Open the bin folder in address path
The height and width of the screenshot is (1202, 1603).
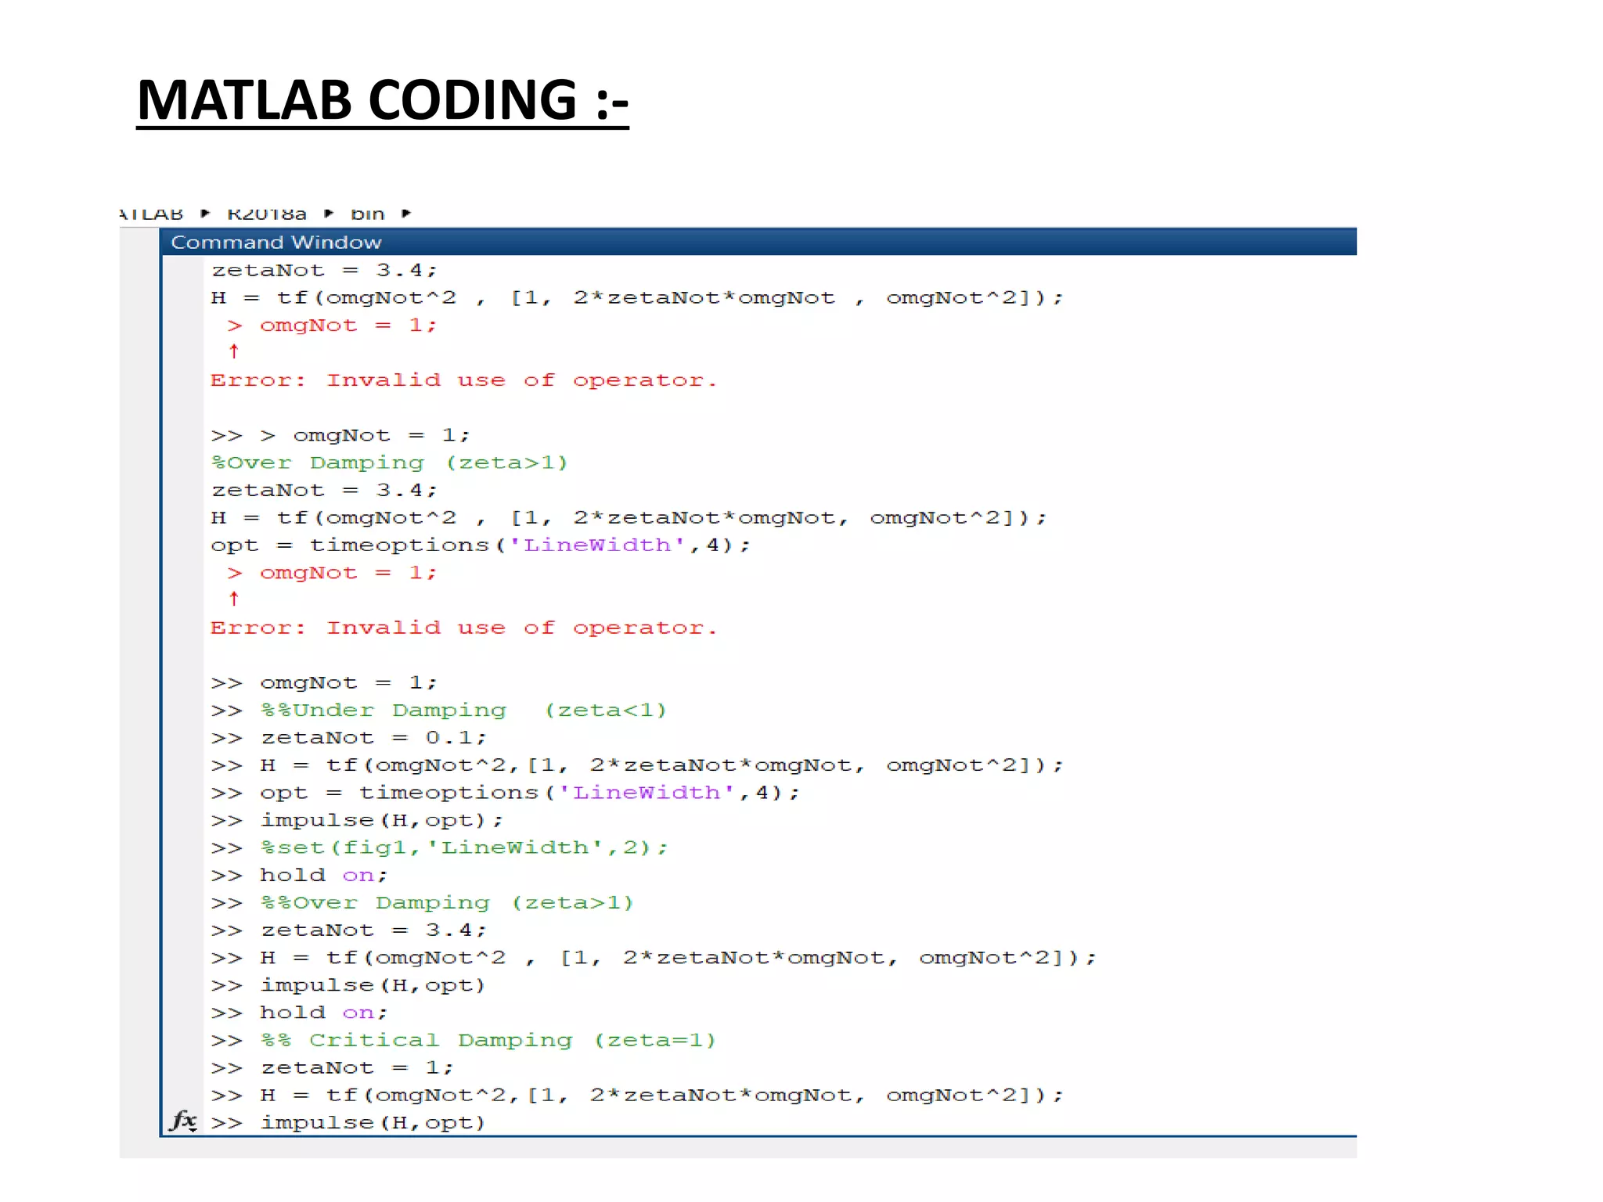pyautogui.click(x=367, y=214)
